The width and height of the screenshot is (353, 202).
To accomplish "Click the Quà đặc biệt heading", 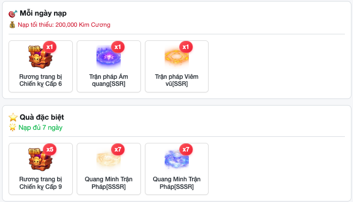I will pos(42,117).
